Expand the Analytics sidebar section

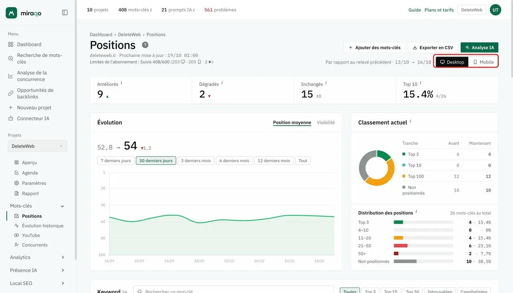[63, 257]
